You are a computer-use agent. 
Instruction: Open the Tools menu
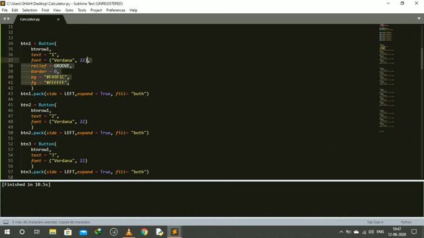82,11
